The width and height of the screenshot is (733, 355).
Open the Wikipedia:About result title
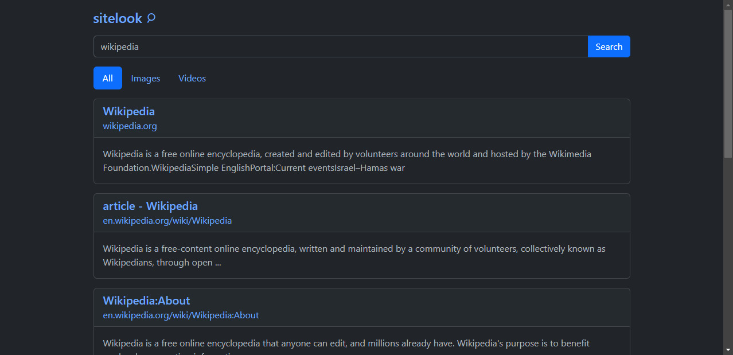click(146, 301)
